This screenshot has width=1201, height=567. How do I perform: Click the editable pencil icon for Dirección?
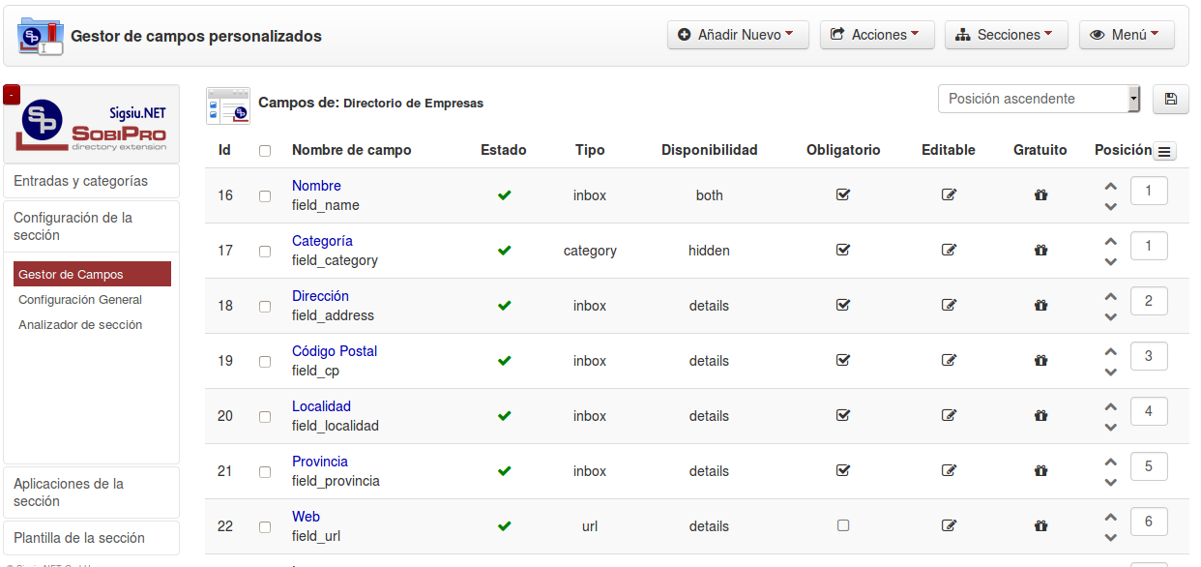click(949, 305)
